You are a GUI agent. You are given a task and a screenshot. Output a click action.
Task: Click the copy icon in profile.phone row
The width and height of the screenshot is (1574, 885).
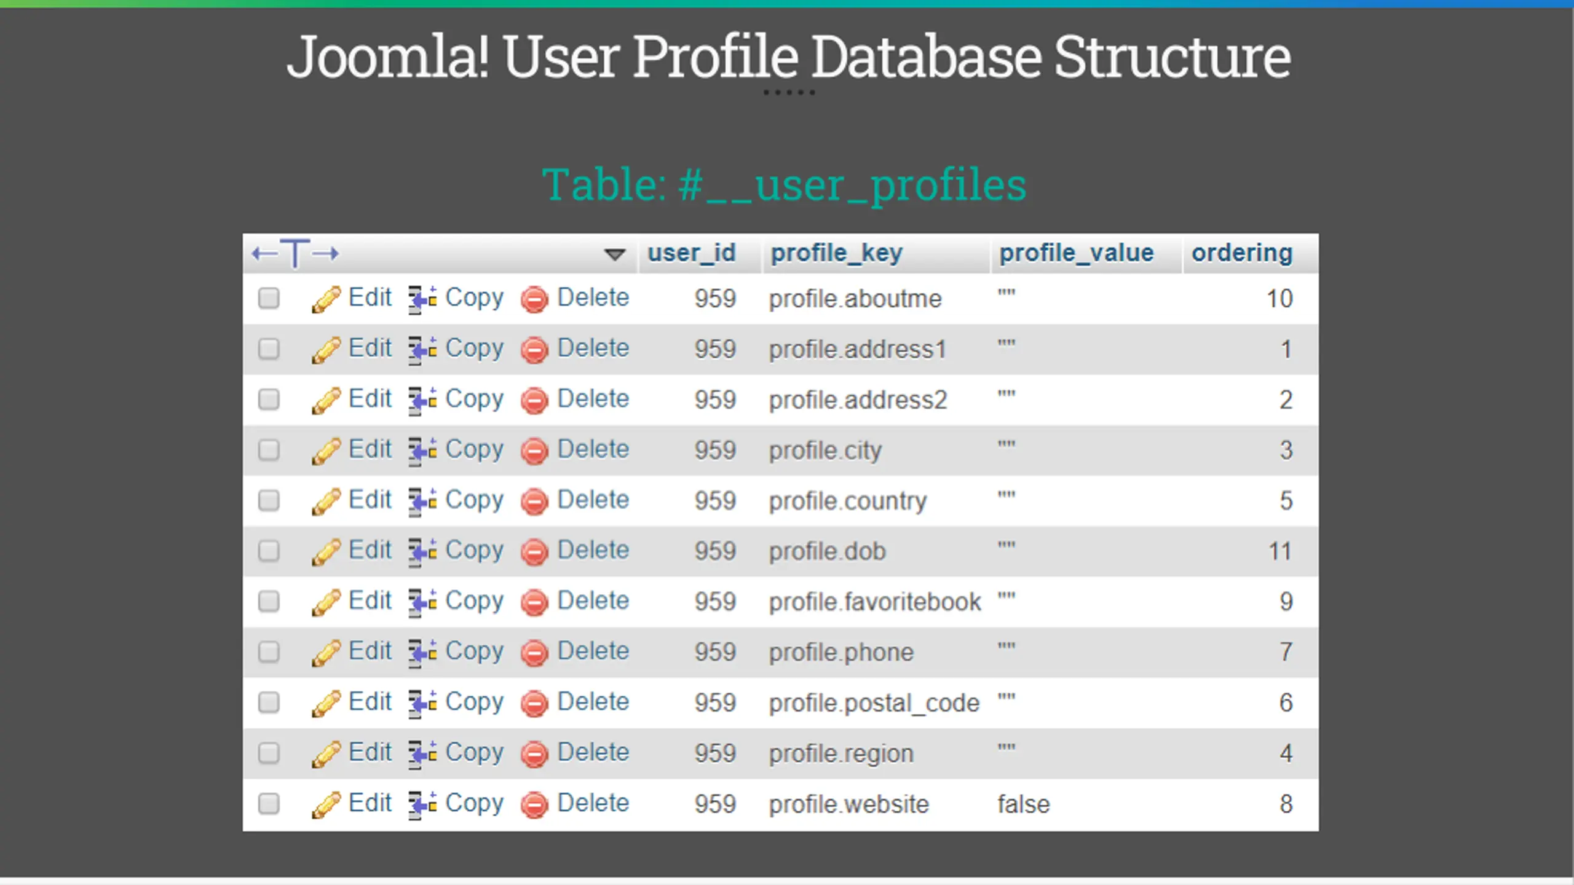422,653
